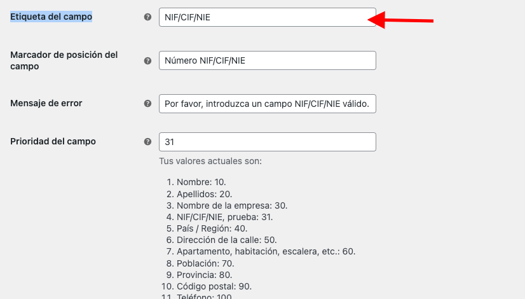Open help tooltip for Marcador de posición

(147, 60)
